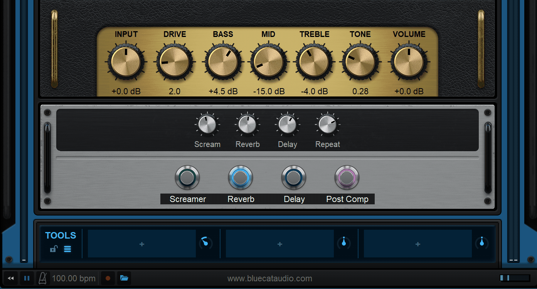Click the -4.0 dB TREBLE value

click(315, 92)
